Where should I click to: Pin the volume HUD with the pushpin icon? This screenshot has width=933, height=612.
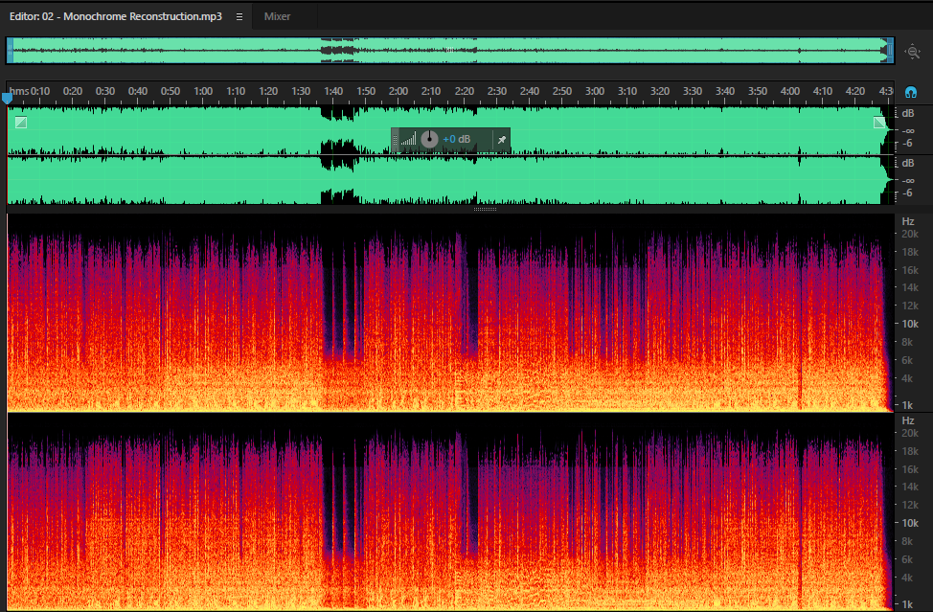pyautogui.click(x=502, y=140)
